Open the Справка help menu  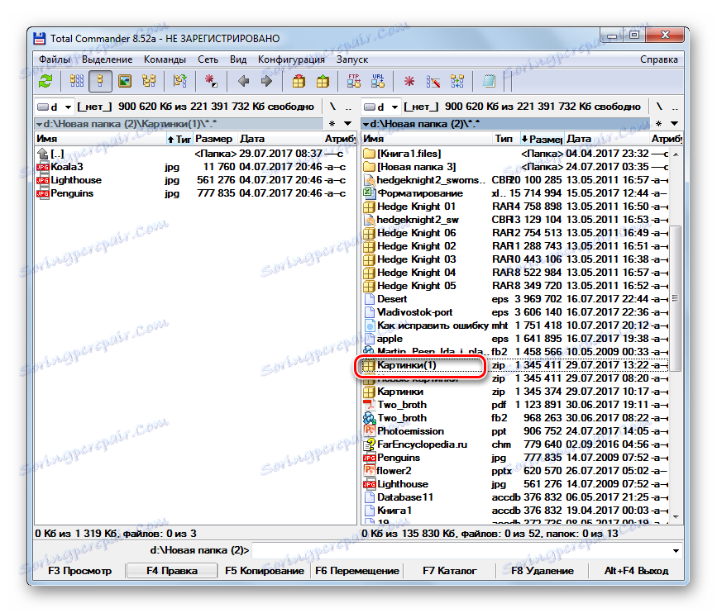point(658,59)
